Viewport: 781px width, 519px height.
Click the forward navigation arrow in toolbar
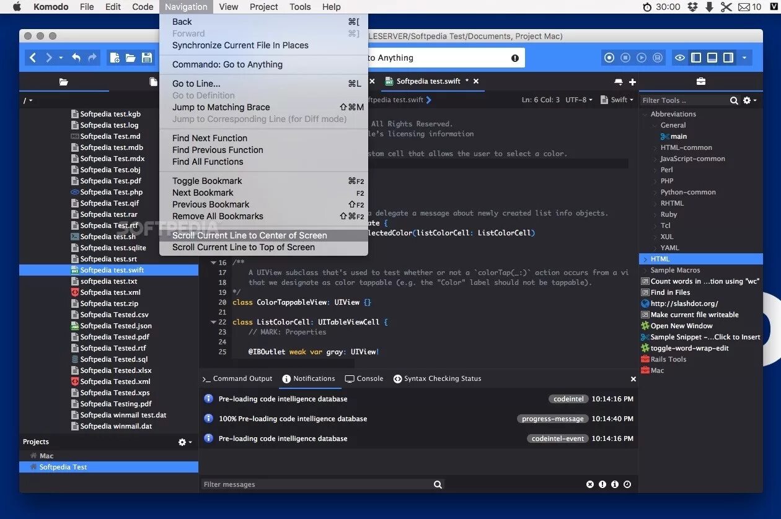(x=49, y=58)
